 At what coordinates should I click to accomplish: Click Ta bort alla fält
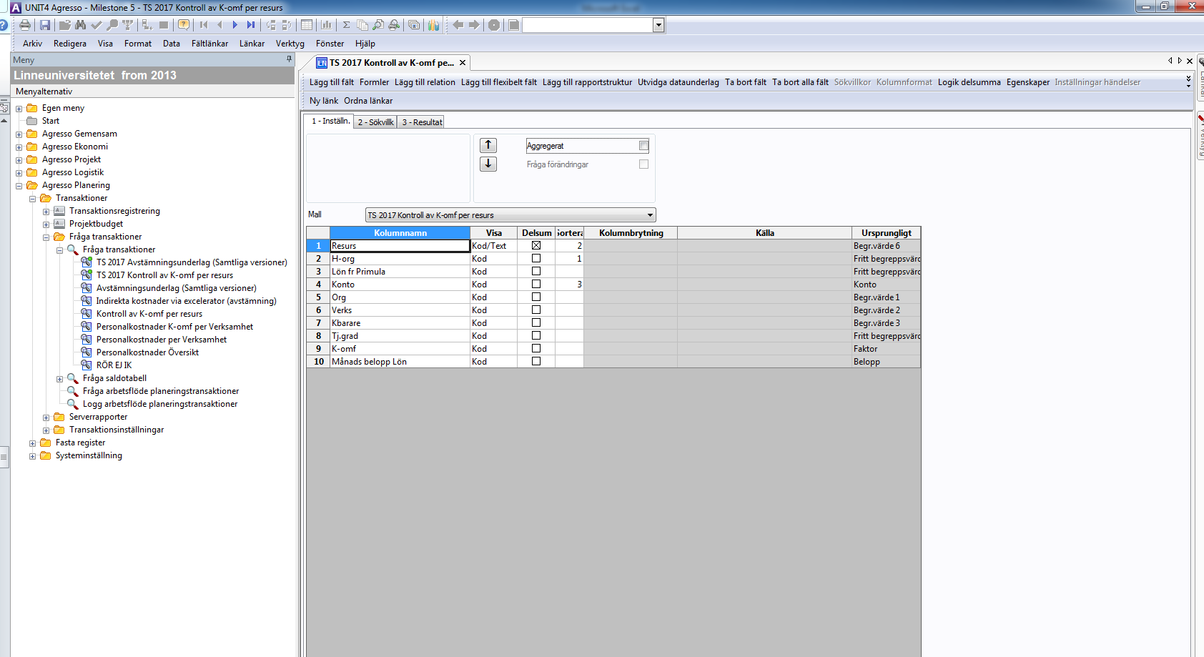[800, 82]
